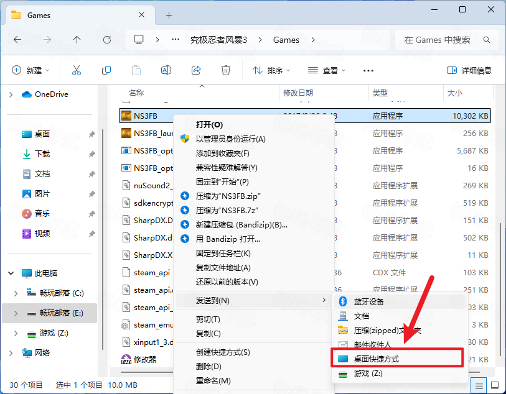Select nuSound2_ file row
The image size is (506, 394).
pos(147,186)
